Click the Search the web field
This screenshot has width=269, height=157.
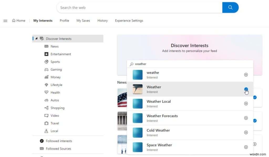coord(139,8)
